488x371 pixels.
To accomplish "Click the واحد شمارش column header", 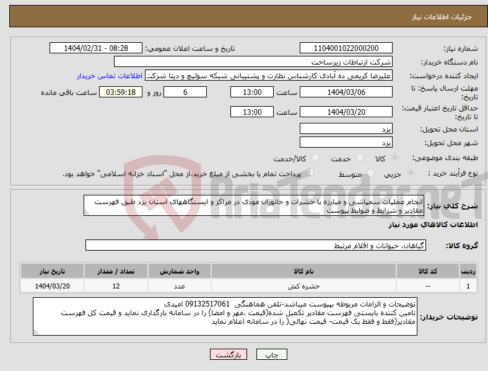I will [180, 271].
